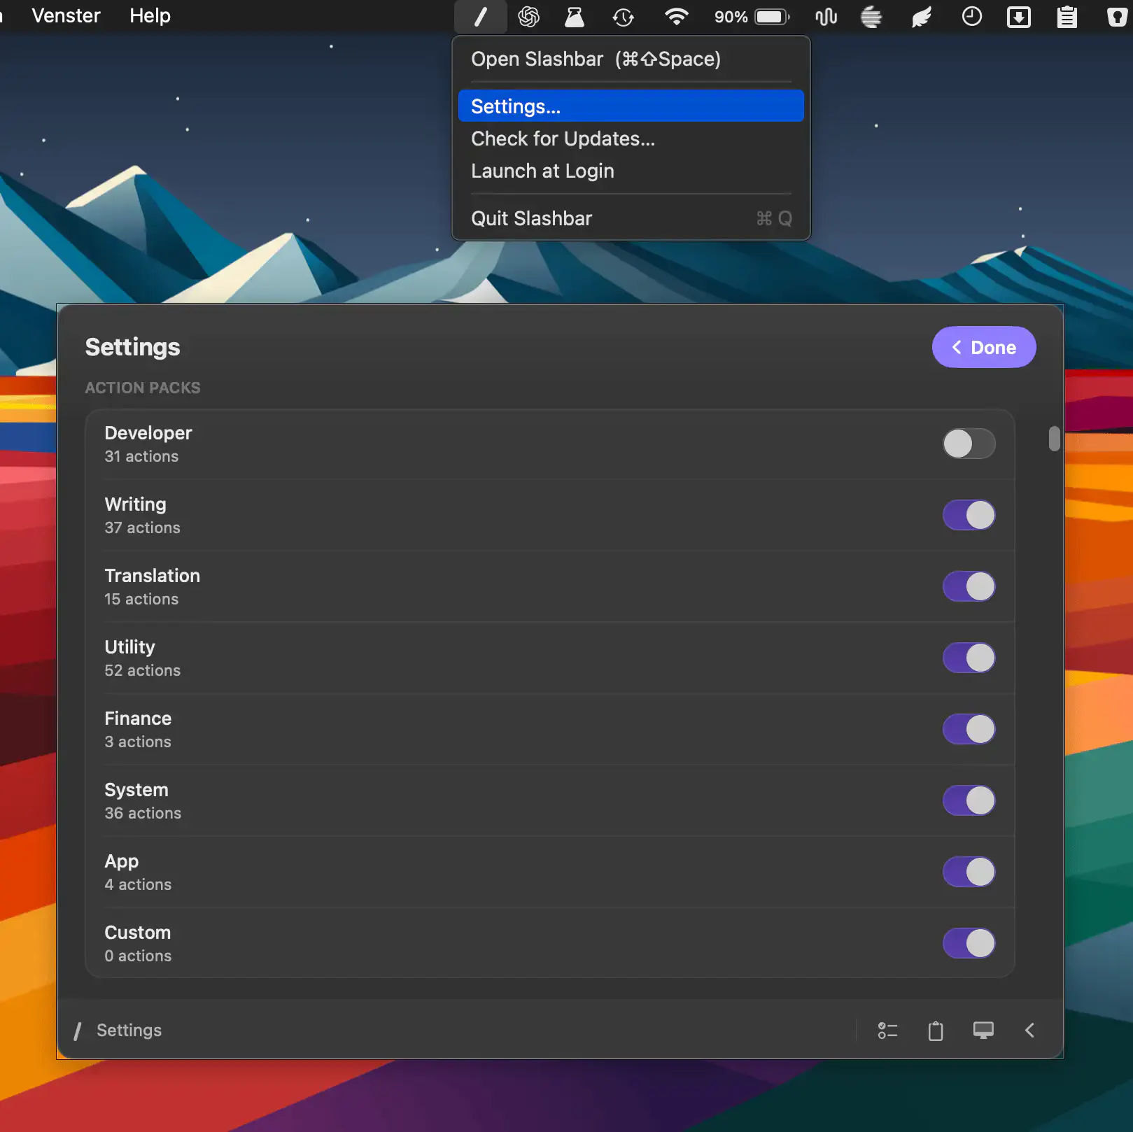Click the System pack title

click(136, 790)
